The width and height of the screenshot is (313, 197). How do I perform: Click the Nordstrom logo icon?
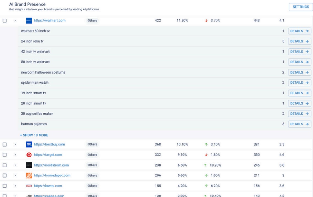click(x=29, y=165)
